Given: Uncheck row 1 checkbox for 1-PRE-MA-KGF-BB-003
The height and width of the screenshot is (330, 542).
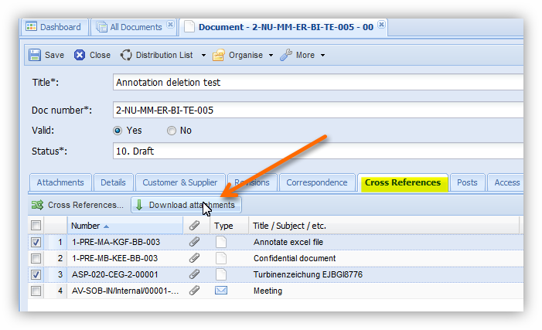Looking at the screenshot, I should click(x=36, y=242).
